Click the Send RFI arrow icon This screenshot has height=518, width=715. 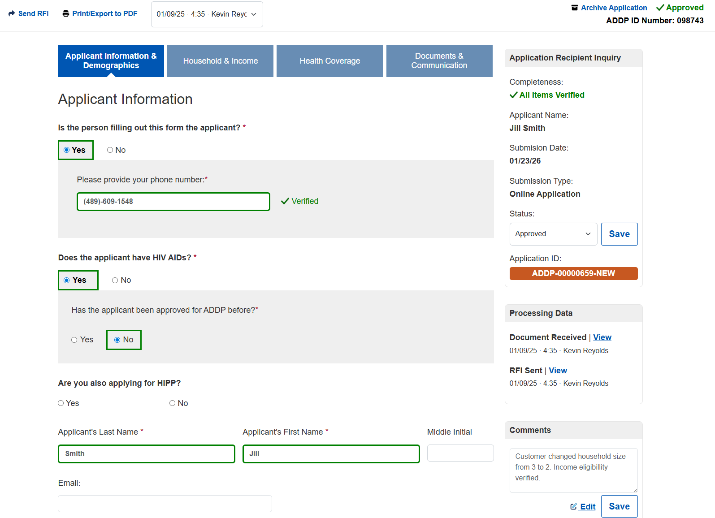tap(12, 13)
